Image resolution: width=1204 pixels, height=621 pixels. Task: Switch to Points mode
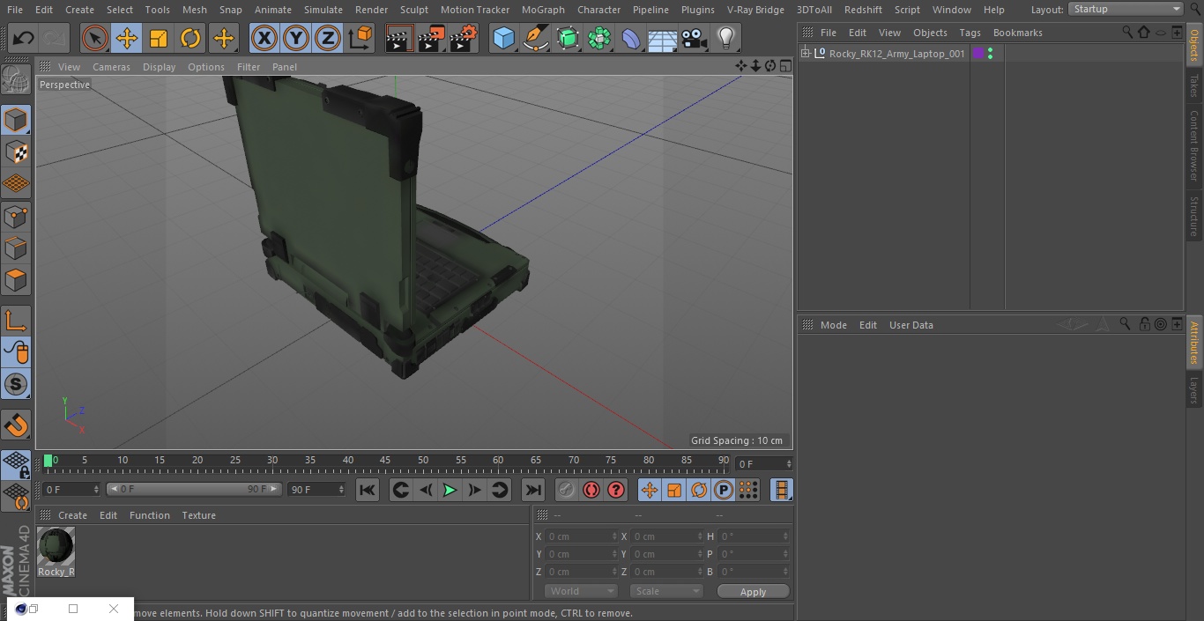(x=16, y=216)
